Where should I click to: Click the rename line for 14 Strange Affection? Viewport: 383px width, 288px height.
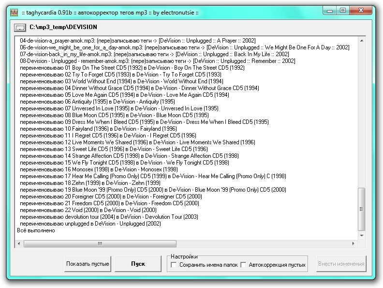tap(130, 156)
